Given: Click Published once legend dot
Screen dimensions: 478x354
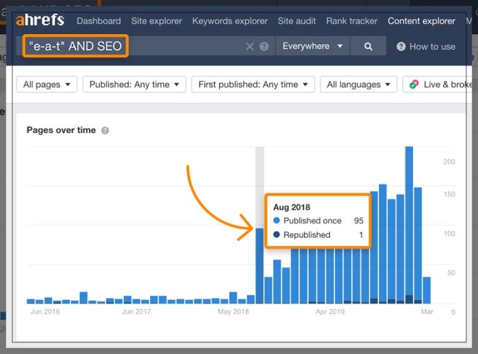Looking at the screenshot, I should coord(277,220).
